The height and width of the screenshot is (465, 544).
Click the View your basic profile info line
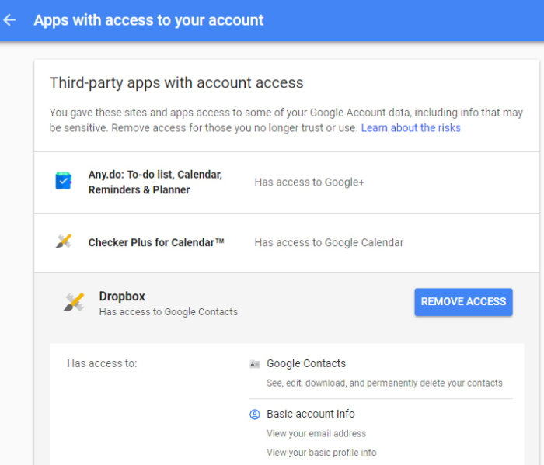[x=322, y=453]
